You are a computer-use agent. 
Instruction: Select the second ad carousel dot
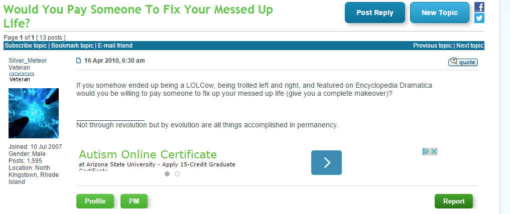click(x=177, y=174)
